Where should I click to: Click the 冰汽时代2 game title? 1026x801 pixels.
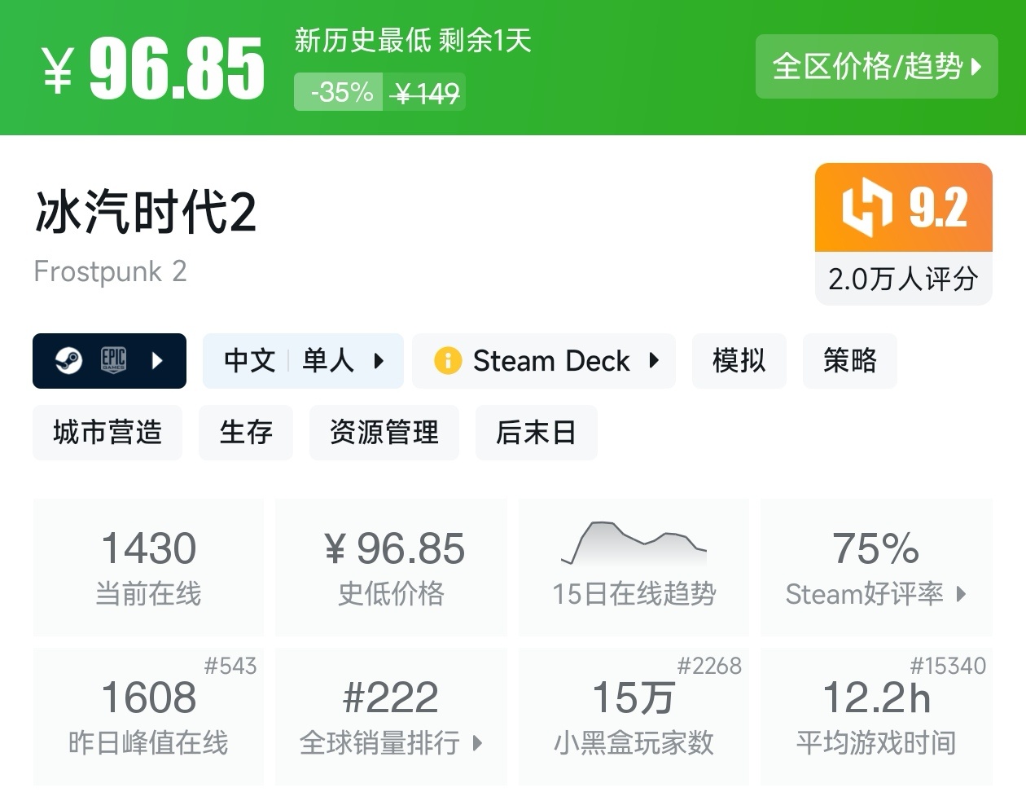pyautogui.click(x=146, y=211)
